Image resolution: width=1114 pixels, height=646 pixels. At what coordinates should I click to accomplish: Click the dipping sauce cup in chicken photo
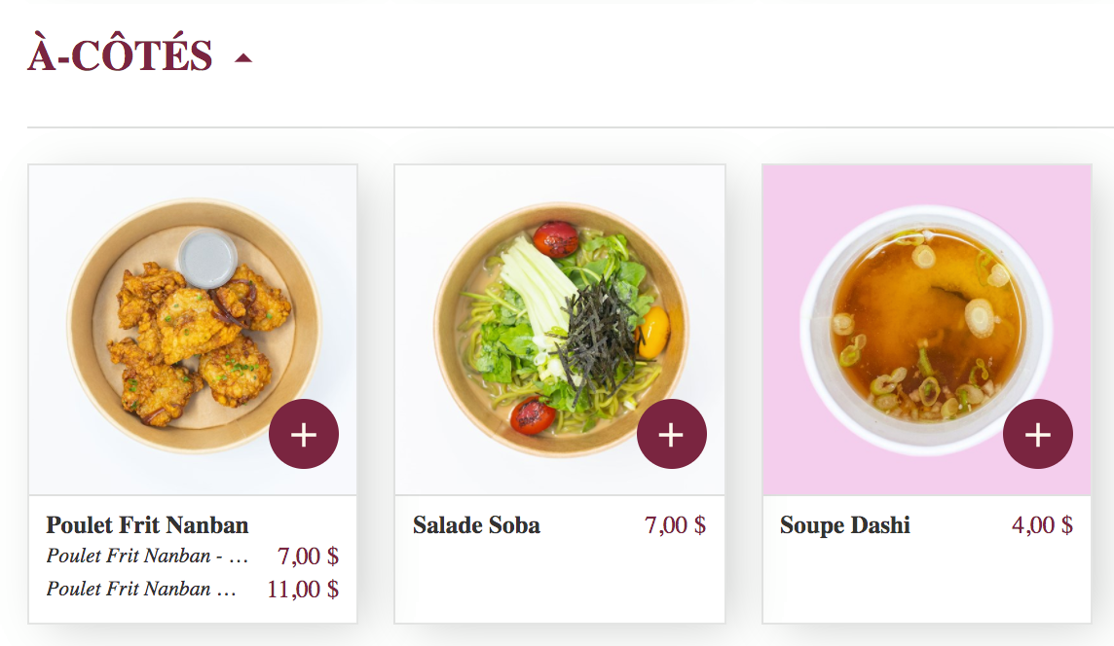pos(207,258)
